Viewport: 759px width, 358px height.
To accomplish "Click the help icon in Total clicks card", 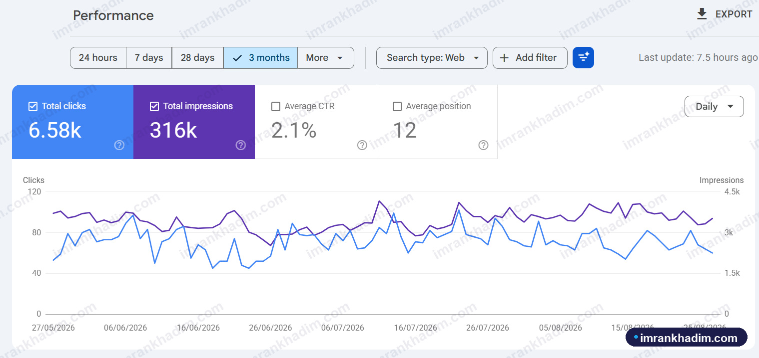I will [x=119, y=145].
